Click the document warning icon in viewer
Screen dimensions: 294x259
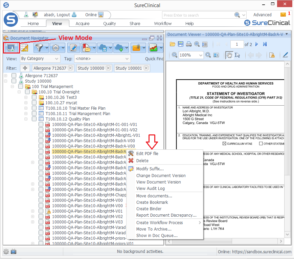[272, 55]
